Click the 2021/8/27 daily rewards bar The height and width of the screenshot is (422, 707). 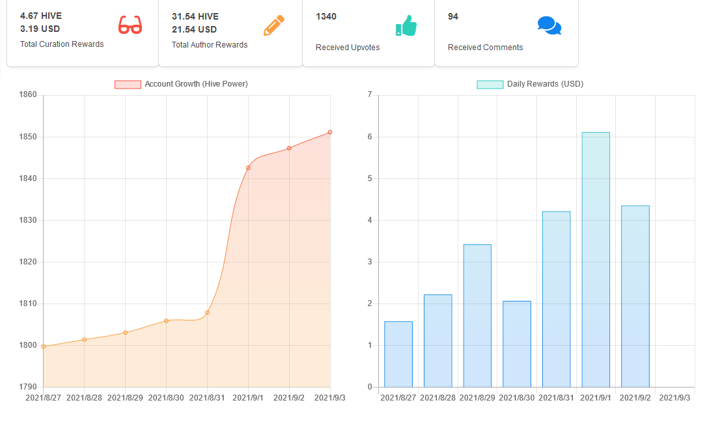[398, 354]
